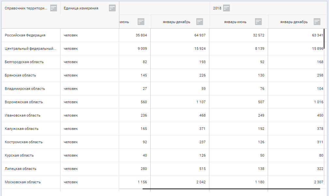Open filter icon of partially hidden июнь column
Image resolution: width=329 pixels, height=196 pixels.
(x=141, y=22)
